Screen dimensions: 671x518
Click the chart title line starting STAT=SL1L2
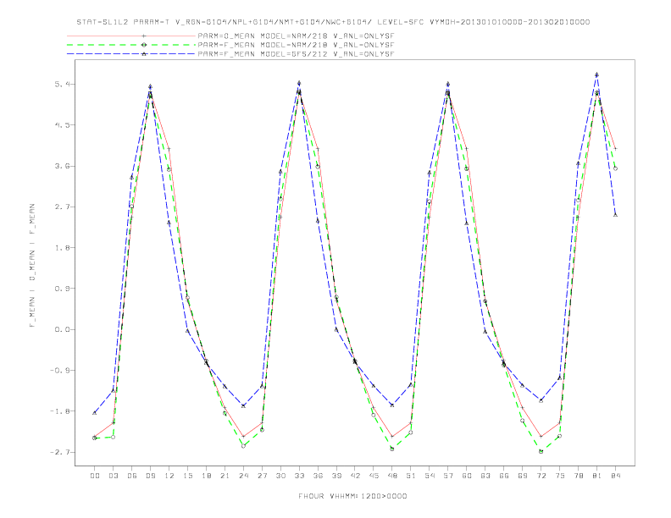pyautogui.click(x=333, y=22)
